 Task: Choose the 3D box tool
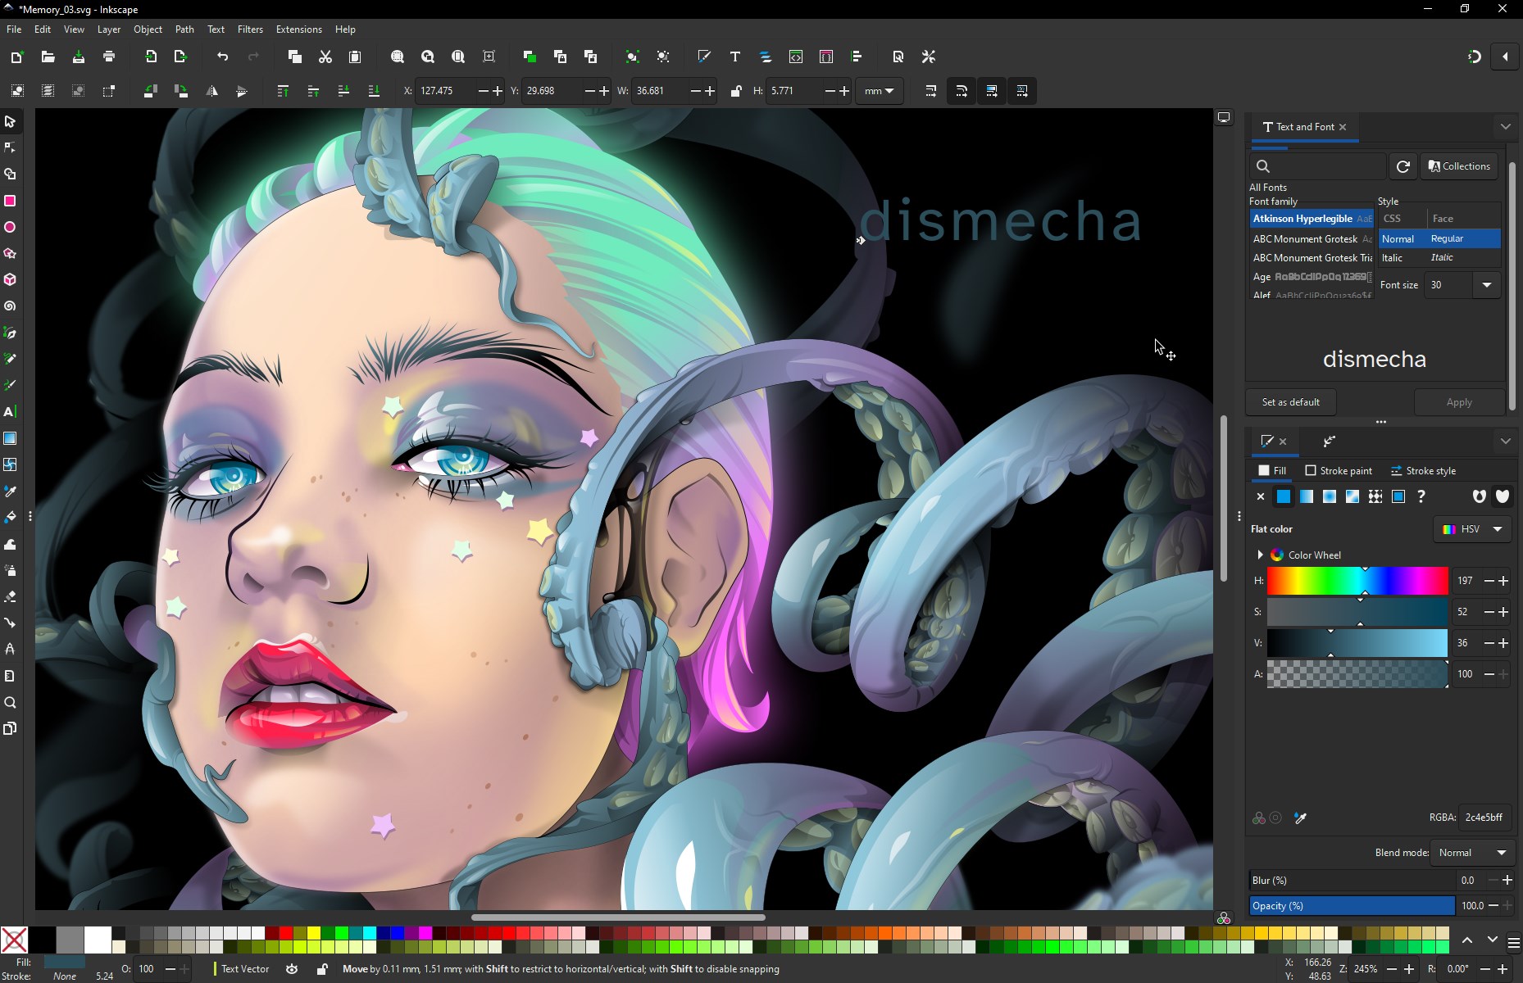tap(10, 279)
